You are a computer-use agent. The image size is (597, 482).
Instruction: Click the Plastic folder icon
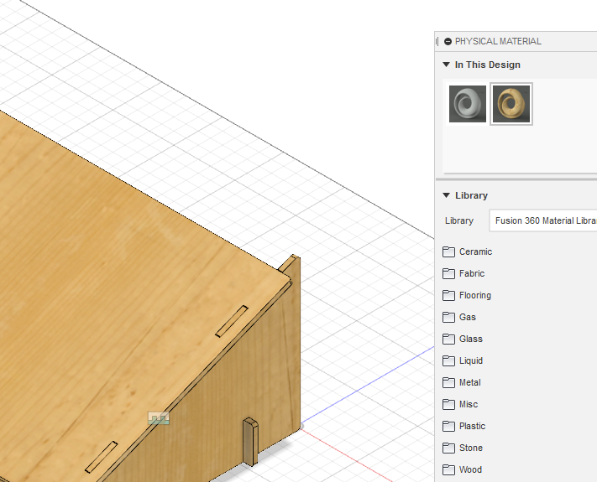pos(448,426)
